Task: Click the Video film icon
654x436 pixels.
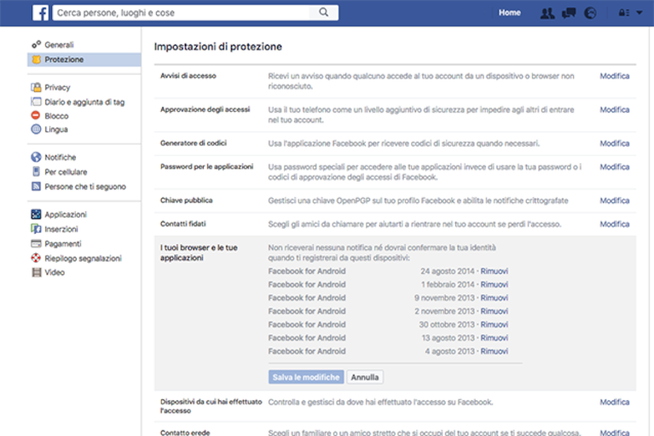Action: (37, 272)
